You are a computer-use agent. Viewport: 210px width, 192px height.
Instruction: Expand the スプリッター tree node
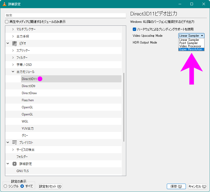click(x=13, y=50)
